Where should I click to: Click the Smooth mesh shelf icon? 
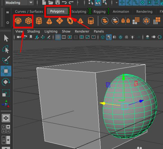(x=136, y=21)
